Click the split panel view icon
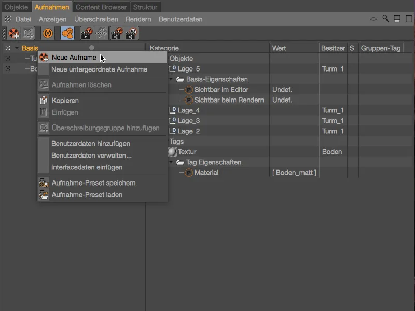Image resolution: width=415 pixels, height=311 pixels. (x=397, y=19)
